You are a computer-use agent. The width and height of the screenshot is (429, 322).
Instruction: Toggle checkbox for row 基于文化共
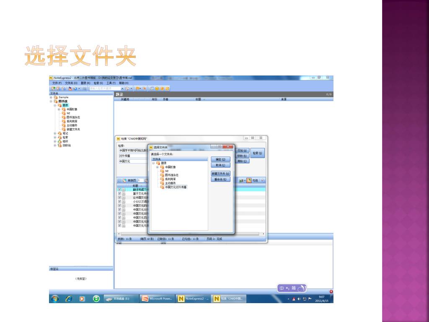tap(119, 194)
